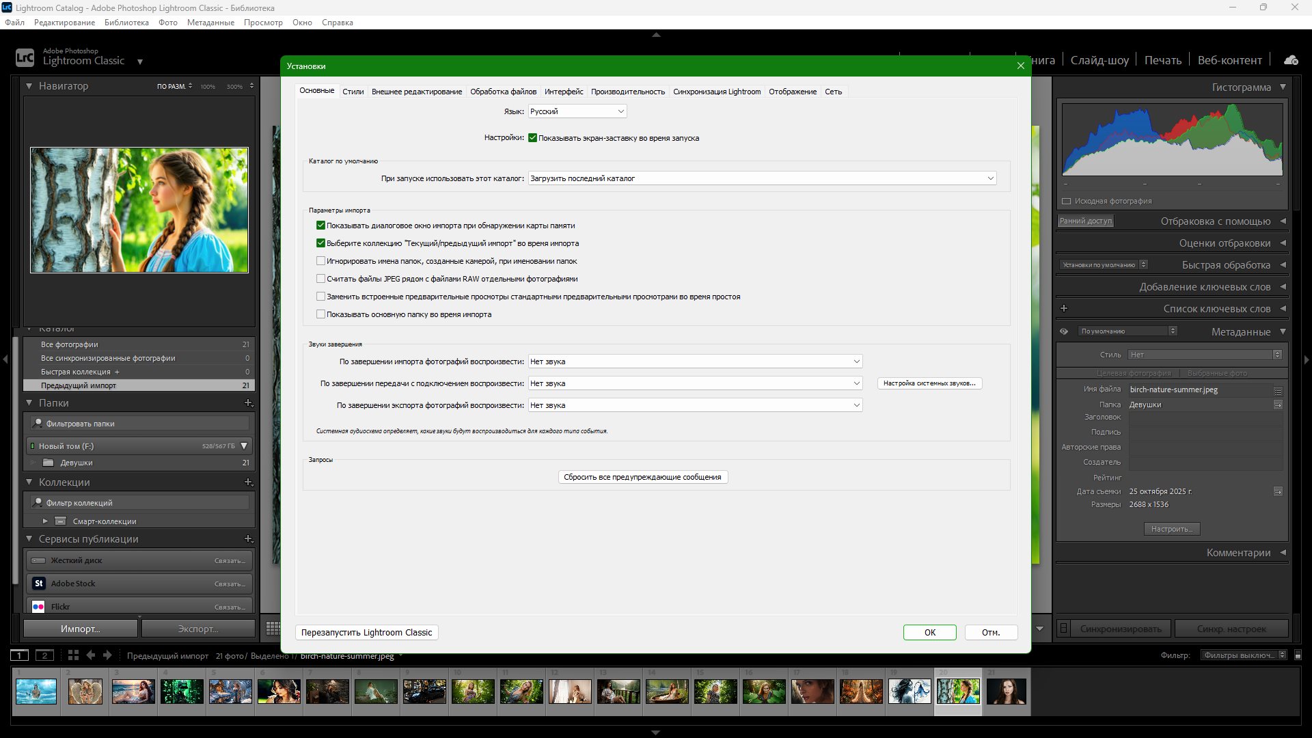Image resolution: width=1312 pixels, height=738 pixels.
Task: Click the go back arrow in filmstrip bar
Action: pos(91,655)
